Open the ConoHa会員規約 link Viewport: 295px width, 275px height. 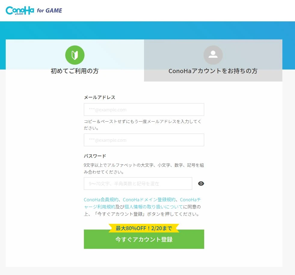coord(101,200)
